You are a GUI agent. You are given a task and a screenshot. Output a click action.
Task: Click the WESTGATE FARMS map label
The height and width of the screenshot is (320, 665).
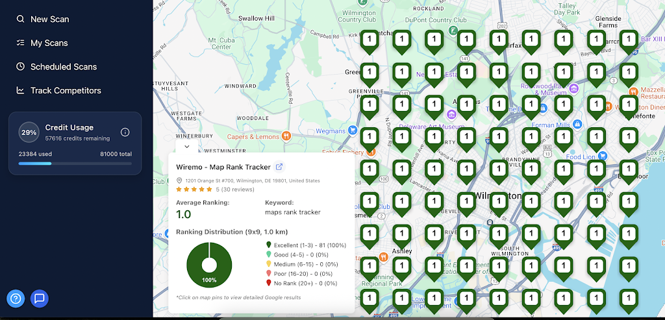186,116
